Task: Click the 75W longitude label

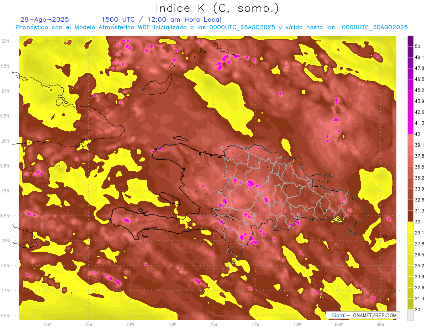Action: [x=89, y=324]
